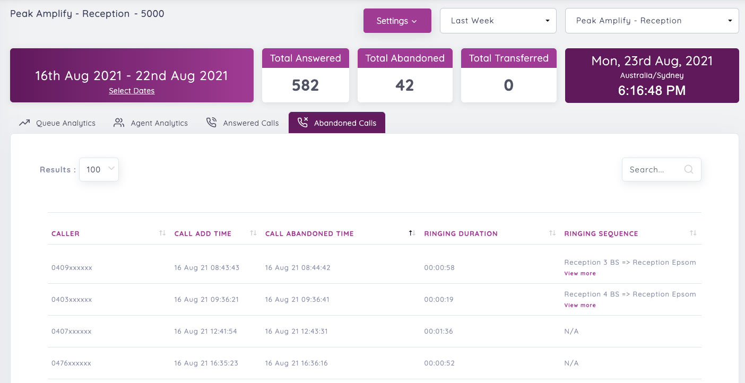Click the sort icon beside RINGING SEQUENCE

coord(692,233)
